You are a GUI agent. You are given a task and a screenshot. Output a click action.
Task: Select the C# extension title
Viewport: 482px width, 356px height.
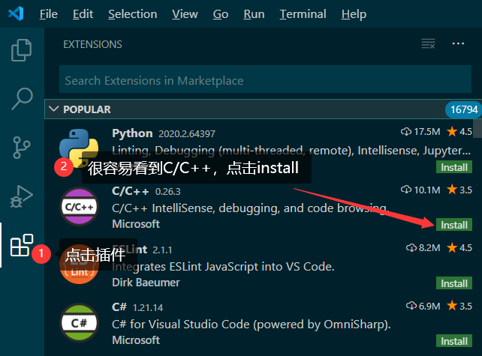point(119,307)
